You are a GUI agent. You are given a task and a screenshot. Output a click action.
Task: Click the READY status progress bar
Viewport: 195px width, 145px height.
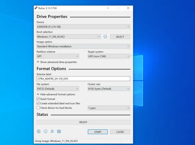83,122
